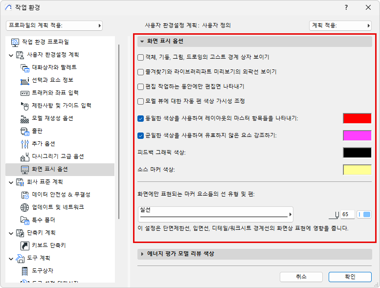Image resolution: width=380 pixels, height=288 pixels.
Task: Collapse the 단축키 계획 tree node
Action: pos(11,234)
